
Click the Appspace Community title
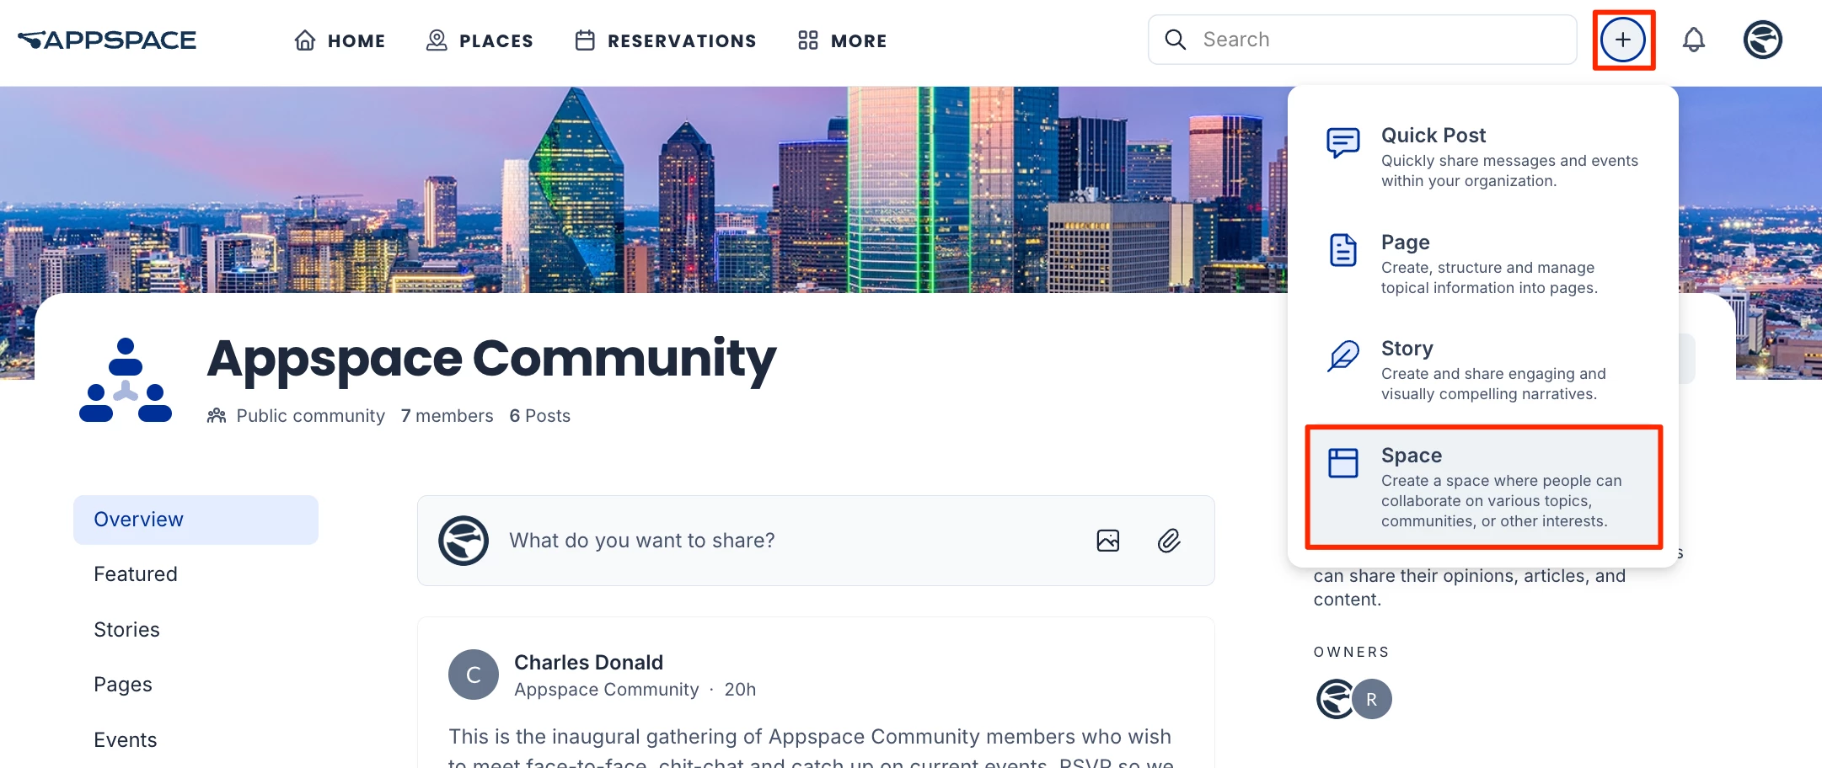[491, 359]
